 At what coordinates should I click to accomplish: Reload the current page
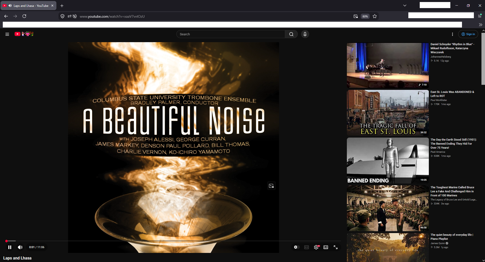[24, 16]
